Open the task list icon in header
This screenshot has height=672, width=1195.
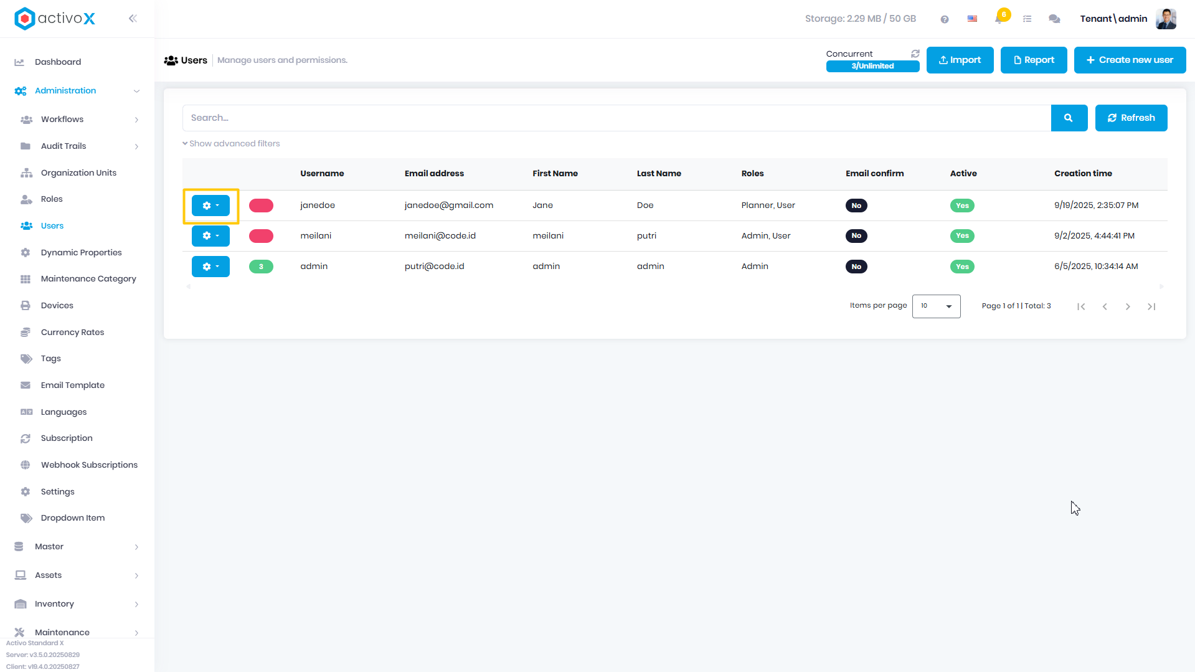tap(1027, 19)
